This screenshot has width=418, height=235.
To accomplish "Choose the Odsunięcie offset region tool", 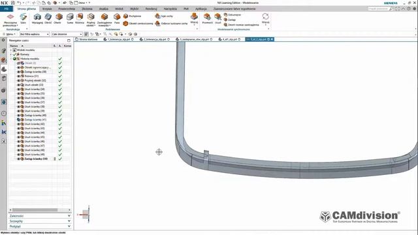I will 233,15.
